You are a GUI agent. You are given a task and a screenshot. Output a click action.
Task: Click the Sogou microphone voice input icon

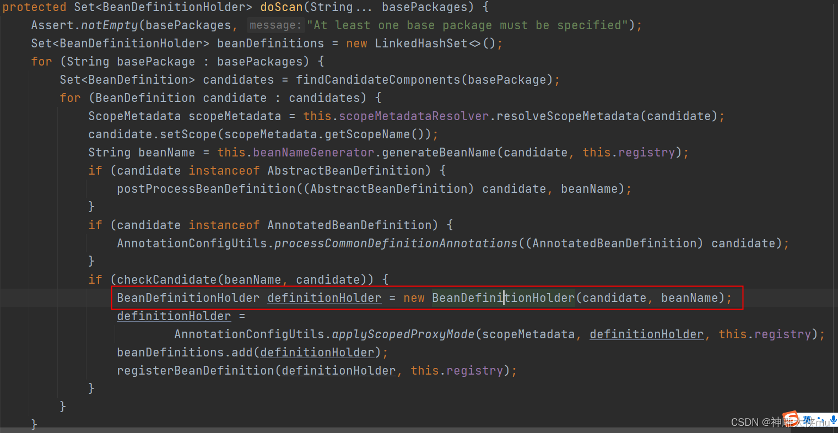click(834, 420)
